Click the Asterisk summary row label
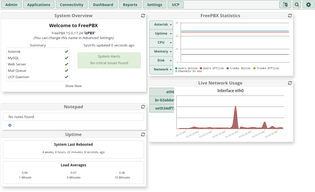This screenshot has height=192, width=315. 14,52
